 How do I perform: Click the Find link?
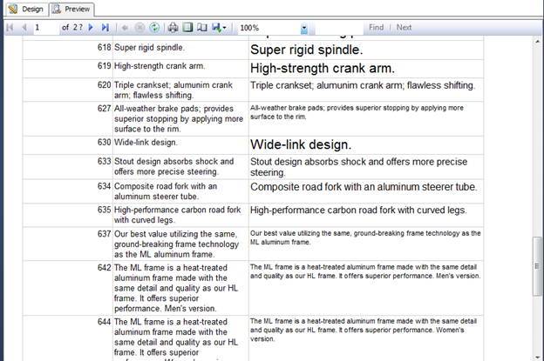(376, 27)
